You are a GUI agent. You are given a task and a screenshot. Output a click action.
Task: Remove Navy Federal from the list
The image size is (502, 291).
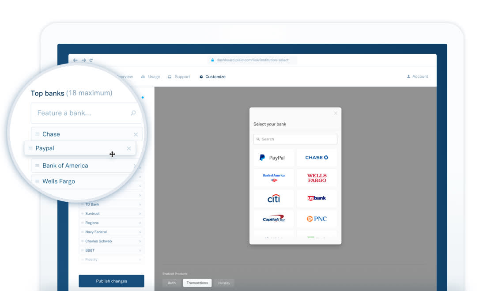[x=140, y=232]
